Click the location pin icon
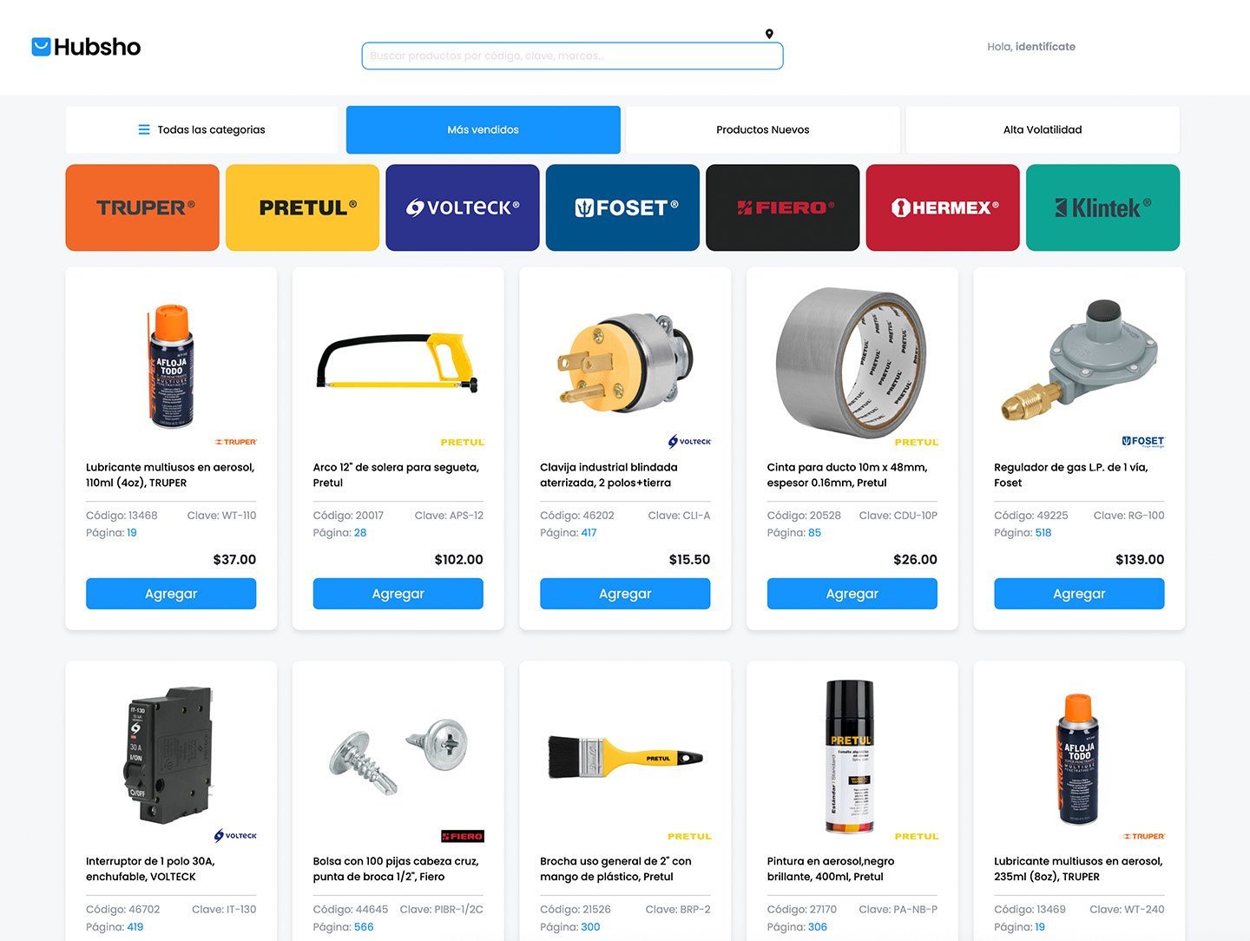This screenshot has width=1250, height=941. (769, 34)
